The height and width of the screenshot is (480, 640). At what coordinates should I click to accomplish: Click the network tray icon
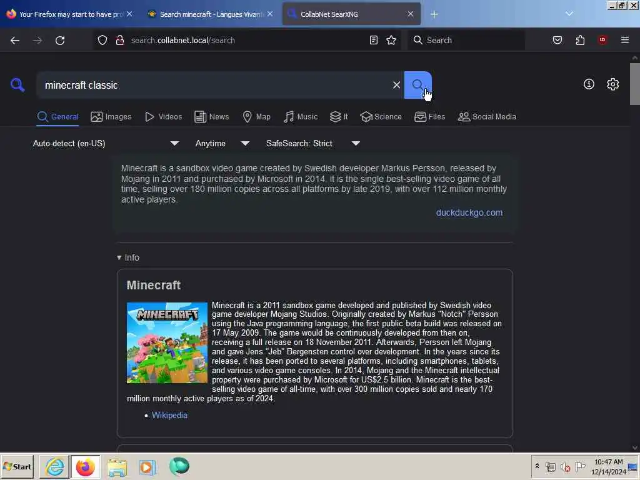click(550, 466)
